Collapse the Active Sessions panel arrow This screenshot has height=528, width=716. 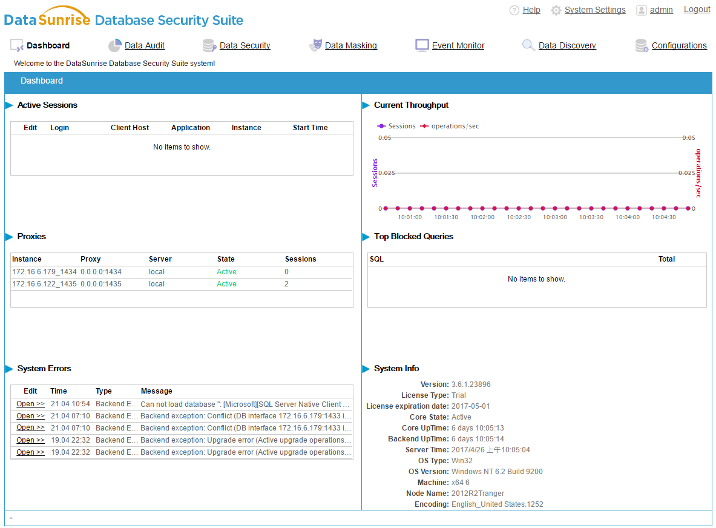click(x=8, y=105)
